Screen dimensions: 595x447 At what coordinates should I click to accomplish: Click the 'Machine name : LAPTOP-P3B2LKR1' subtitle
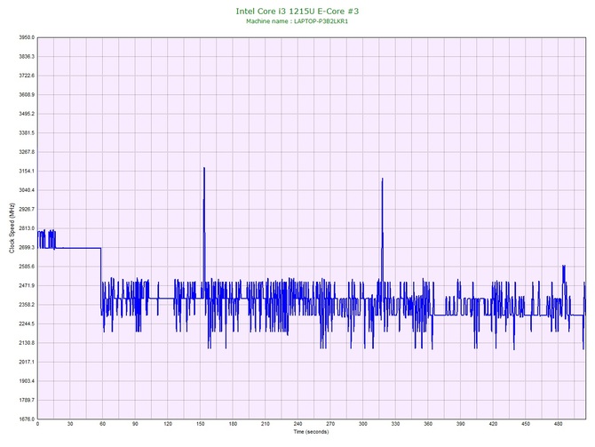click(x=297, y=21)
